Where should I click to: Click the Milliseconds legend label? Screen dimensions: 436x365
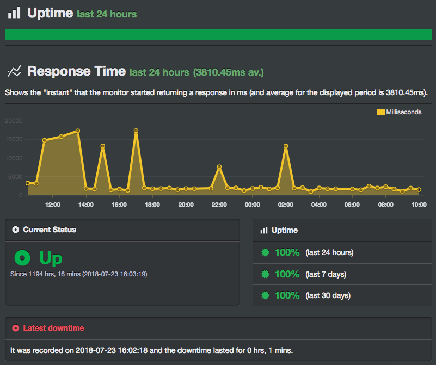coord(403,112)
